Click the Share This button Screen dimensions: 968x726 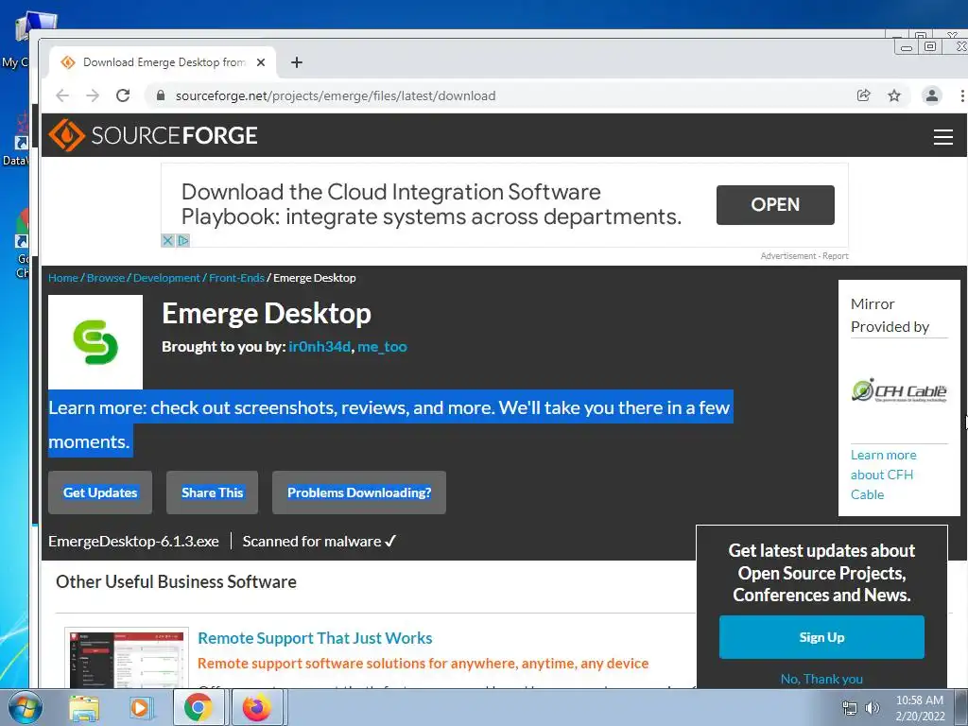point(212,493)
